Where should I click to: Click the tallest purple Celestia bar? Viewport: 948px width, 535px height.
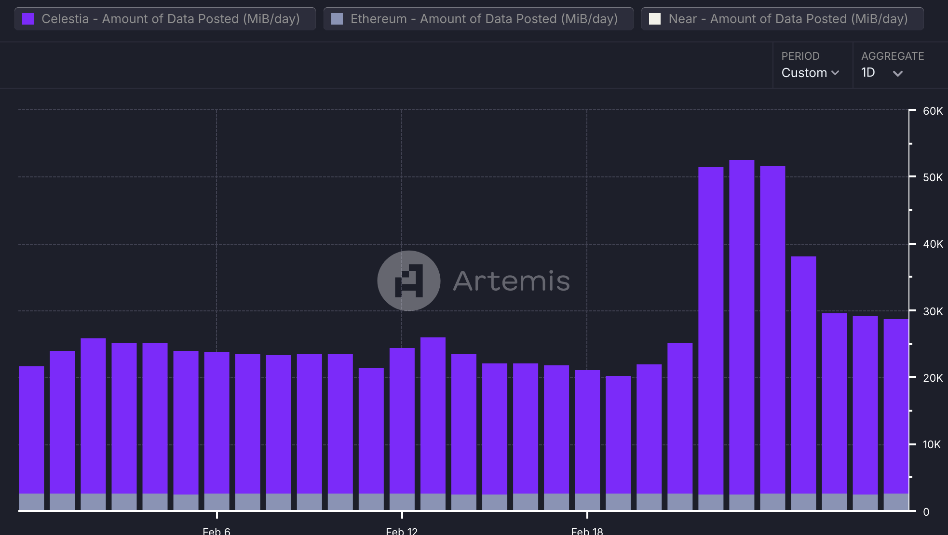pyautogui.click(x=742, y=327)
